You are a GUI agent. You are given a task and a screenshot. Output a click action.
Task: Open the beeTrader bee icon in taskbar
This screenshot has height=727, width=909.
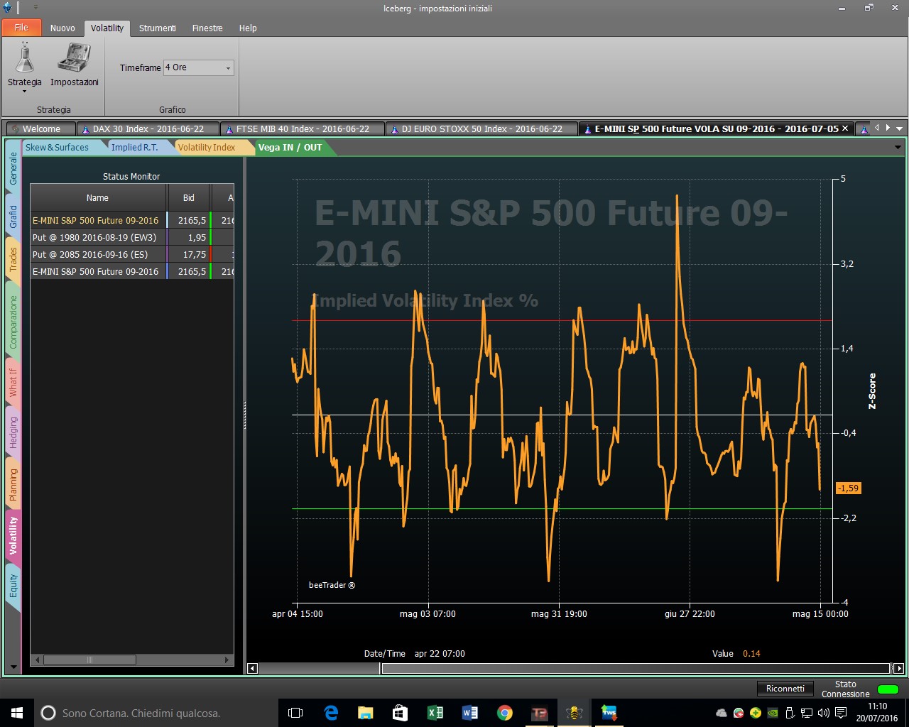(574, 713)
